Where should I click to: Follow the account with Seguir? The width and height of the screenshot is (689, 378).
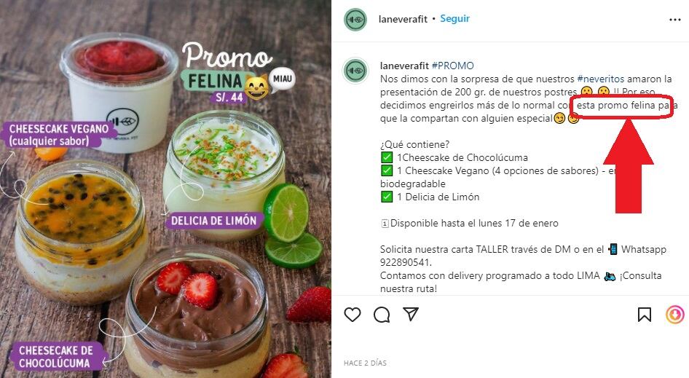pyautogui.click(x=454, y=18)
